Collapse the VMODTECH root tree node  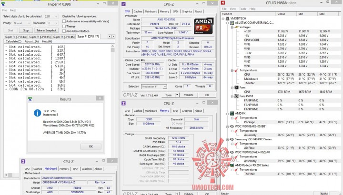click(x=223, y=19)
